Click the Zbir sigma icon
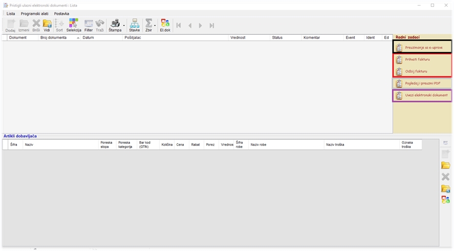Screen dimensions: 454x251 [148, 24]
